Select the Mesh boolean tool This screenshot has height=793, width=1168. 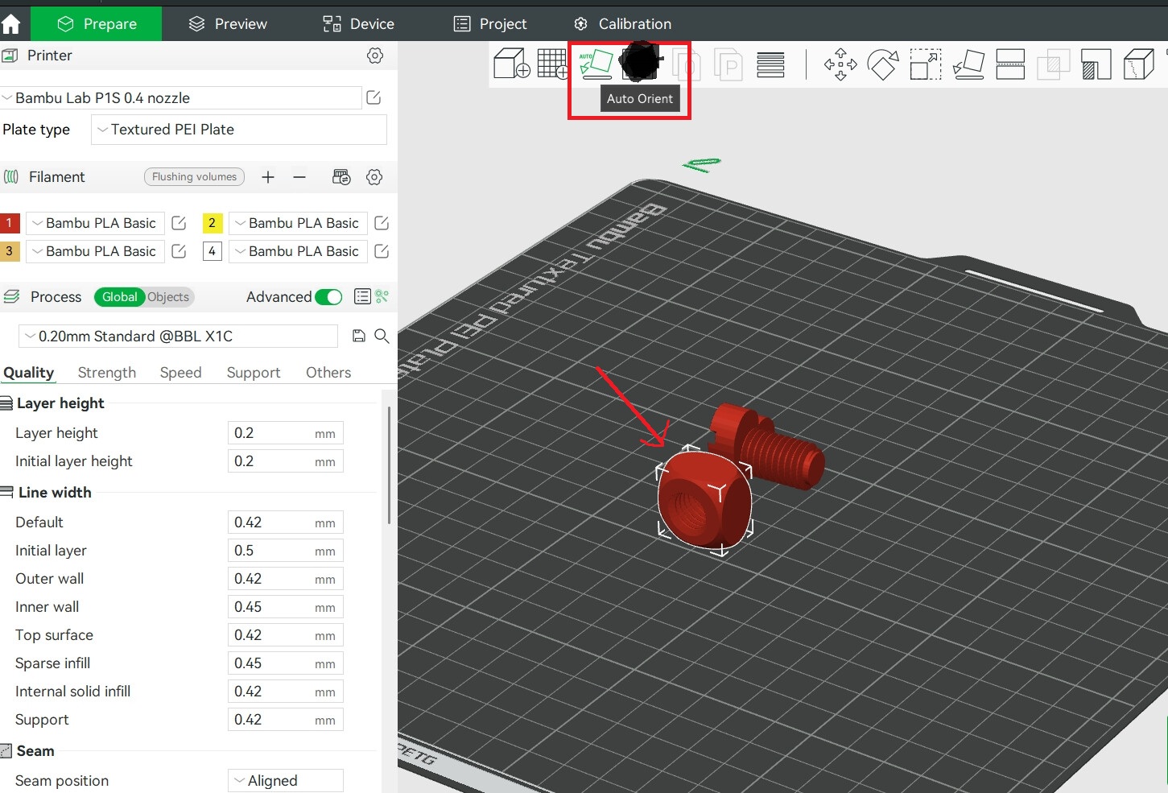click(x=1053, y=64)
